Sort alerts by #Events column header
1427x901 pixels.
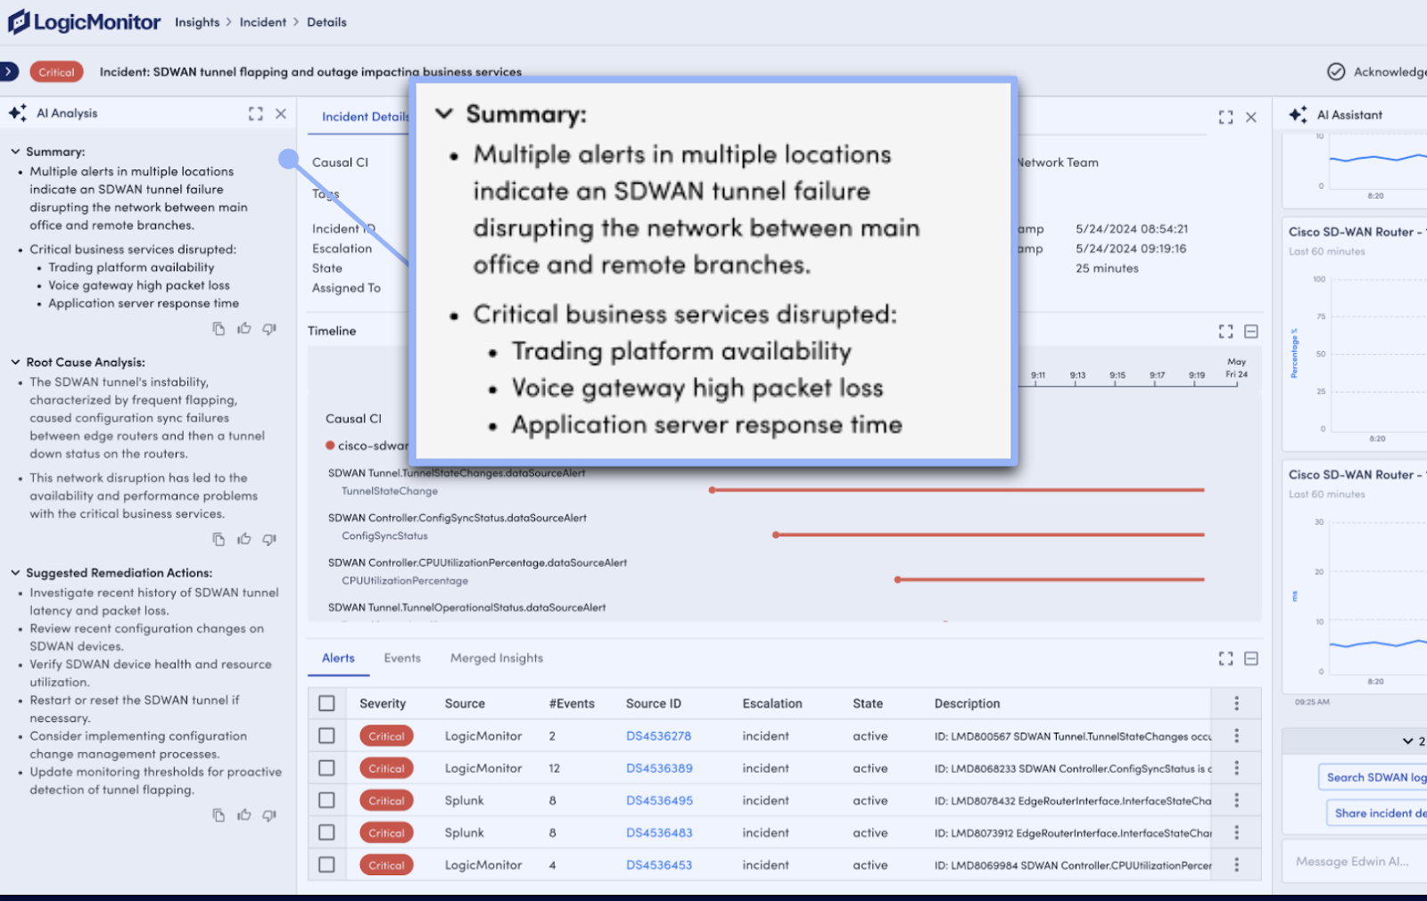tap(572, 703)
